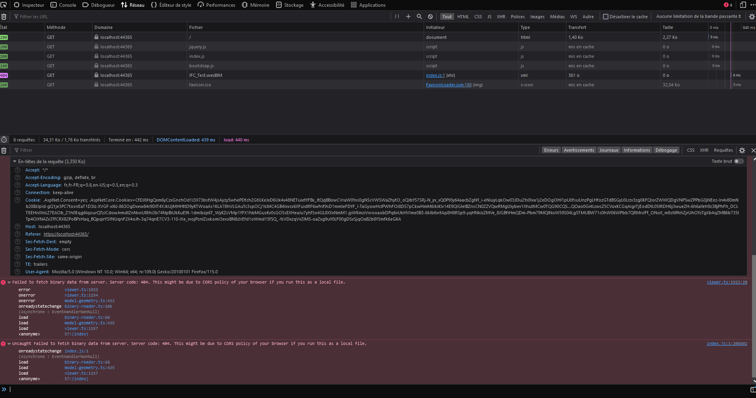Image resolution: width=756 pixels, height=398 pixels.
Task: Open the bandwidth throttling dropdown
Action: pos(698,16)
